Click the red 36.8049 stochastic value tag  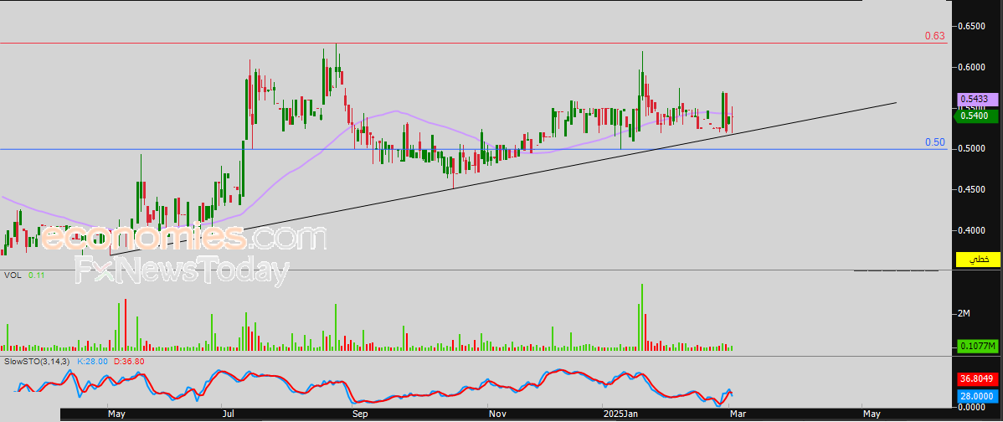(976, 378)
